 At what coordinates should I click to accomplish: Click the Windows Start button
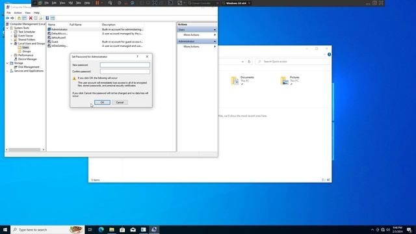tap(5, 229)
